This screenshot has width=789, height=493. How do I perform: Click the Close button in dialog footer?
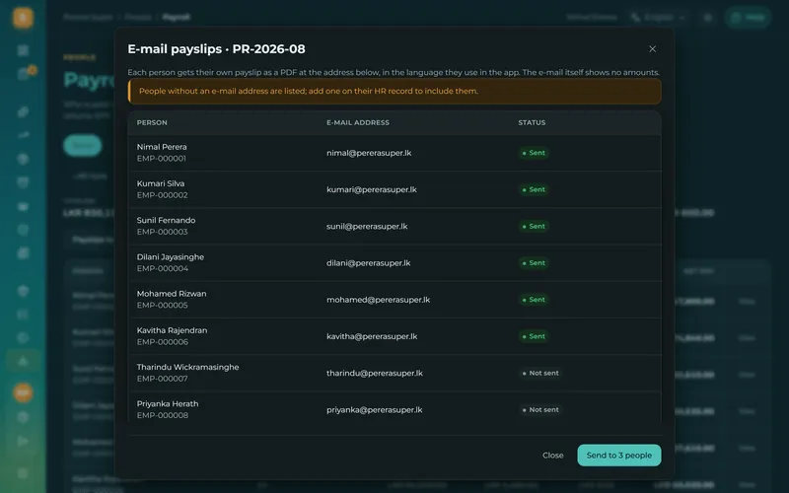click(x=553, y=456)
